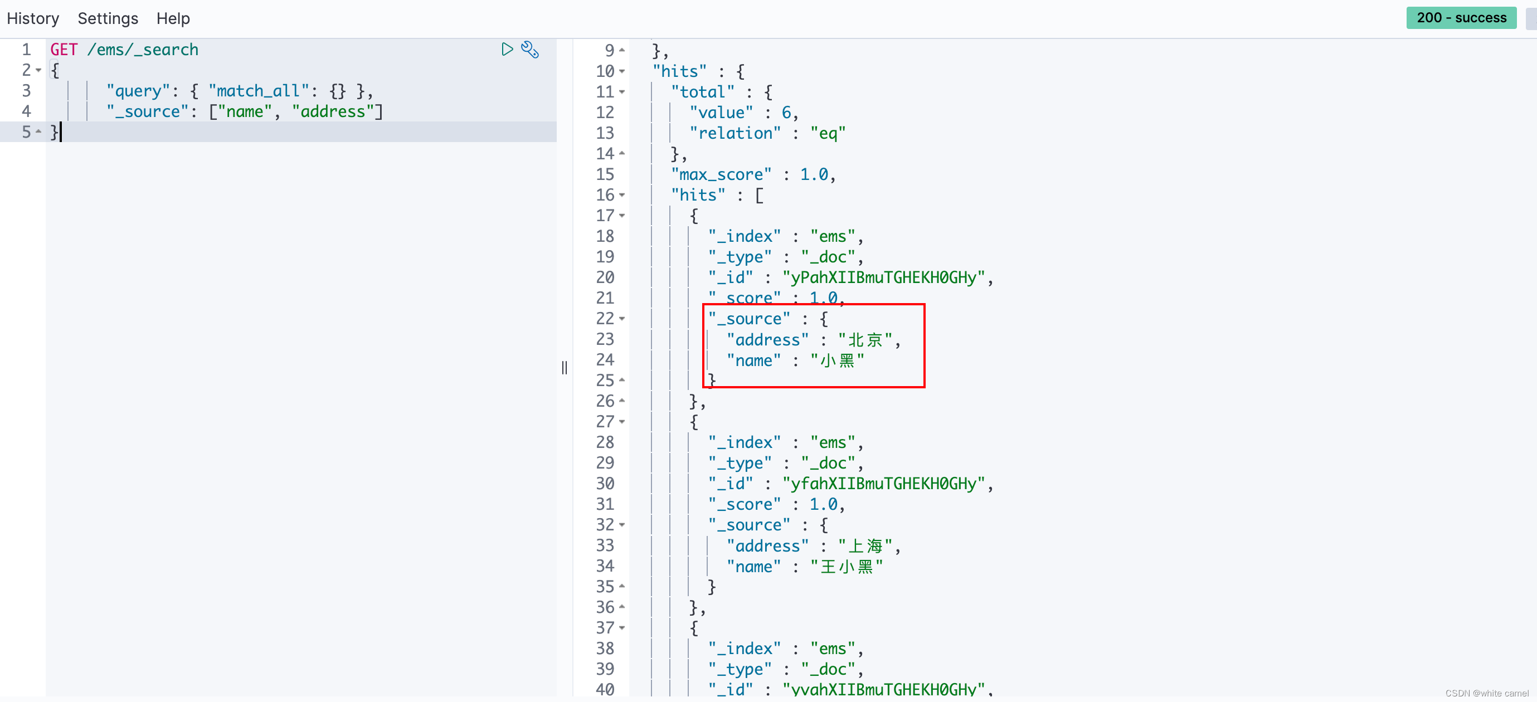Viewport: 1537px width, 702px height.
Task: Click the "match_all" text in the query
Action: pyautogui.click(x=259, y=91)
